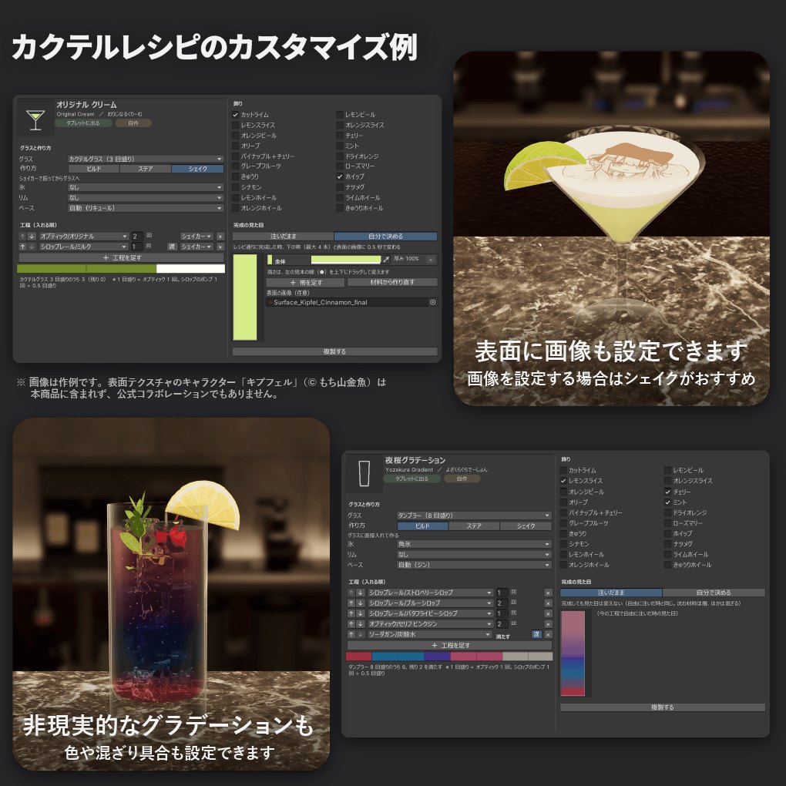
Task: Open シェイカー dropdown on シロップレール/ミルク row
Action: tap(196, 247)
